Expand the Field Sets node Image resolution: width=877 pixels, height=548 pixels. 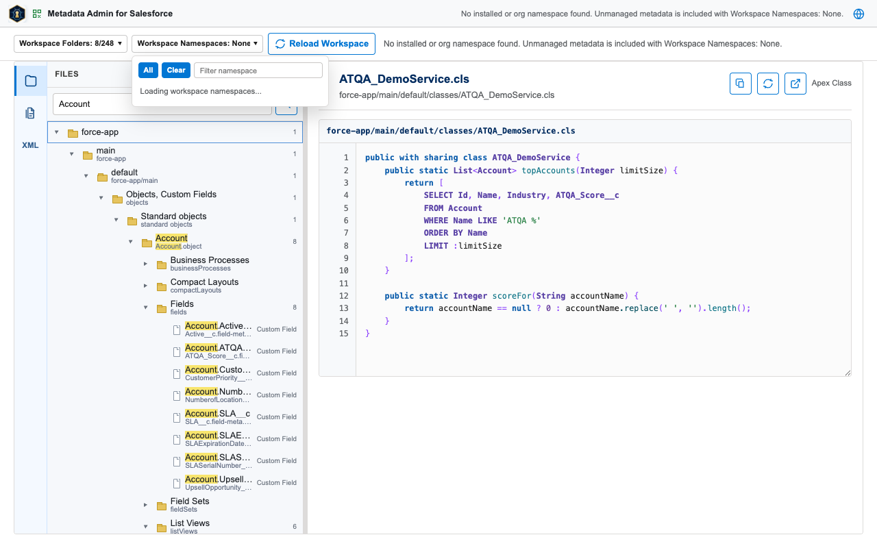coord(145,505)
